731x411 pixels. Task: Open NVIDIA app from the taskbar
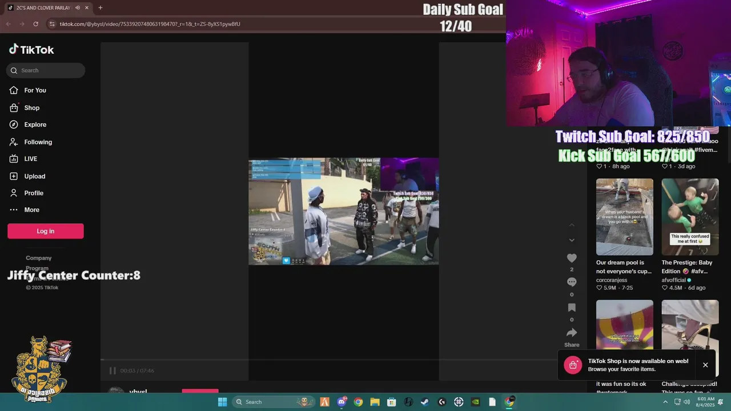tap(475, 402)
